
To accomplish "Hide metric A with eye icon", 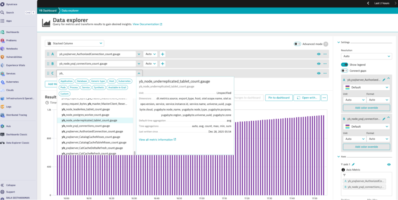I will (x=319, y=54).
